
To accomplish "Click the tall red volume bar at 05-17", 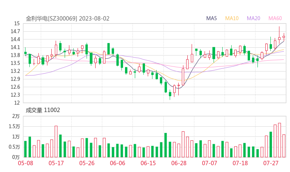I will (56, 142).
